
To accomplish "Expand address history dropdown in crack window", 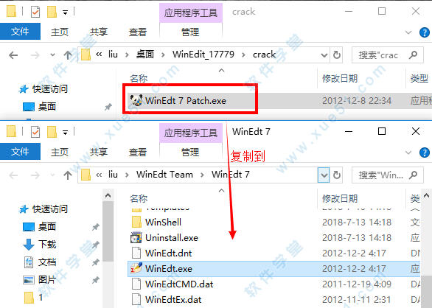I will (324, 55).
